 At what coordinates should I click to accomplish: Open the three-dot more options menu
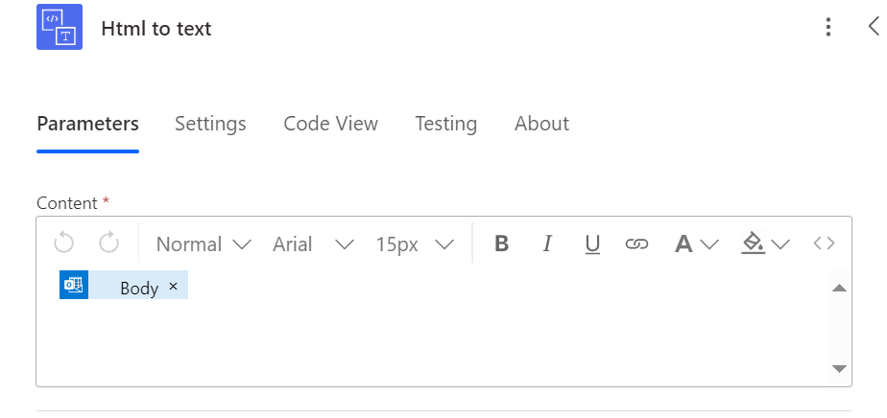click(828, 28)
